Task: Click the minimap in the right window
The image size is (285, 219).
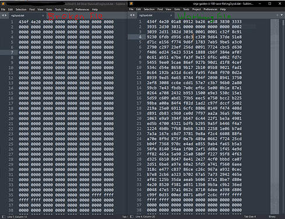Action: click(275, 117)
